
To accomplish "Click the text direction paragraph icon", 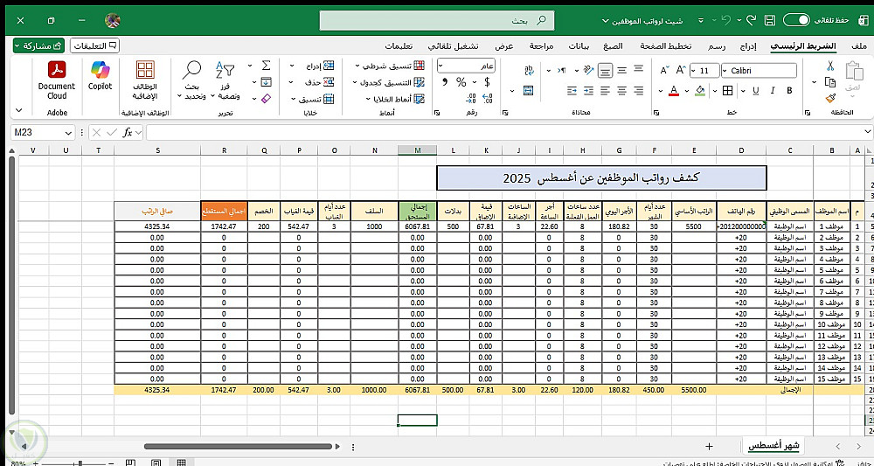I will (x=562, y=70).
